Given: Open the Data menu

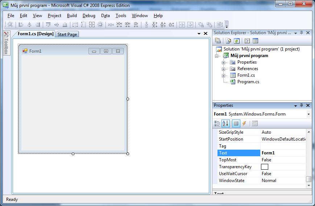Looking at the screenshot, I should coord(105,16).
